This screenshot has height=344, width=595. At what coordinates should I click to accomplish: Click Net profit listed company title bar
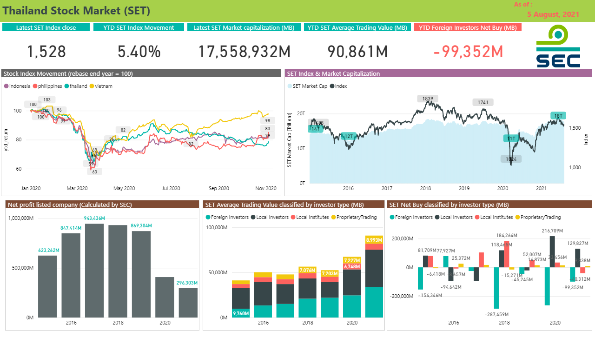[x=102, y=205]
